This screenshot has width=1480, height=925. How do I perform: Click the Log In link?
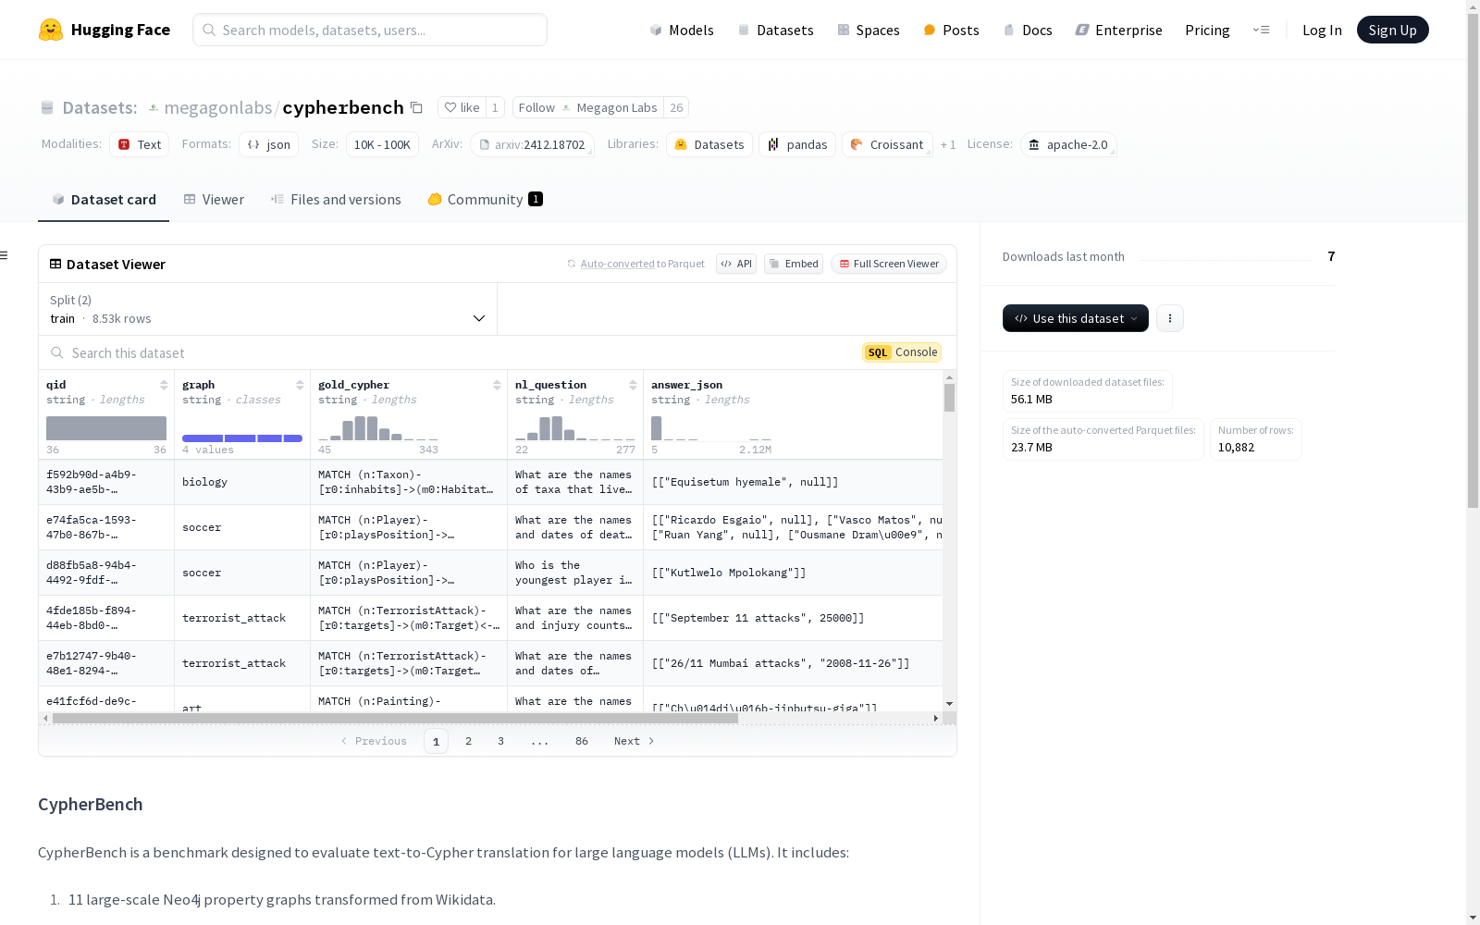[x=1322, y=30]
